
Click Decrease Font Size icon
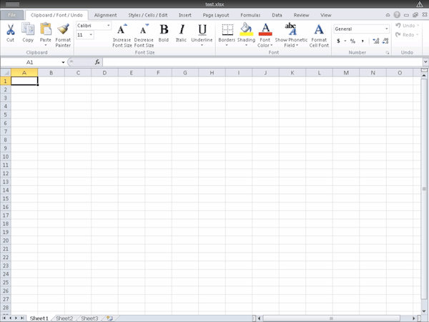tap(144, 29)
